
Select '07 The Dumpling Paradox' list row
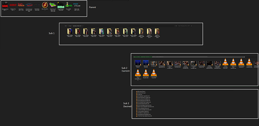(x=143, y=104)
